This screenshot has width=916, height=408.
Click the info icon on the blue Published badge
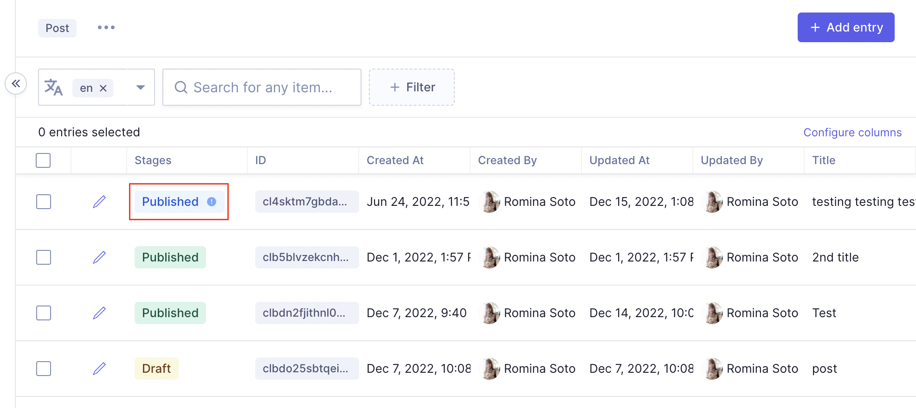212,202
